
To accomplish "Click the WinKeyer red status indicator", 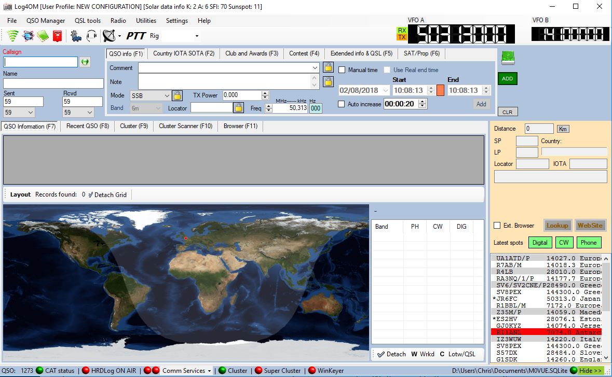I will point(312,370).
